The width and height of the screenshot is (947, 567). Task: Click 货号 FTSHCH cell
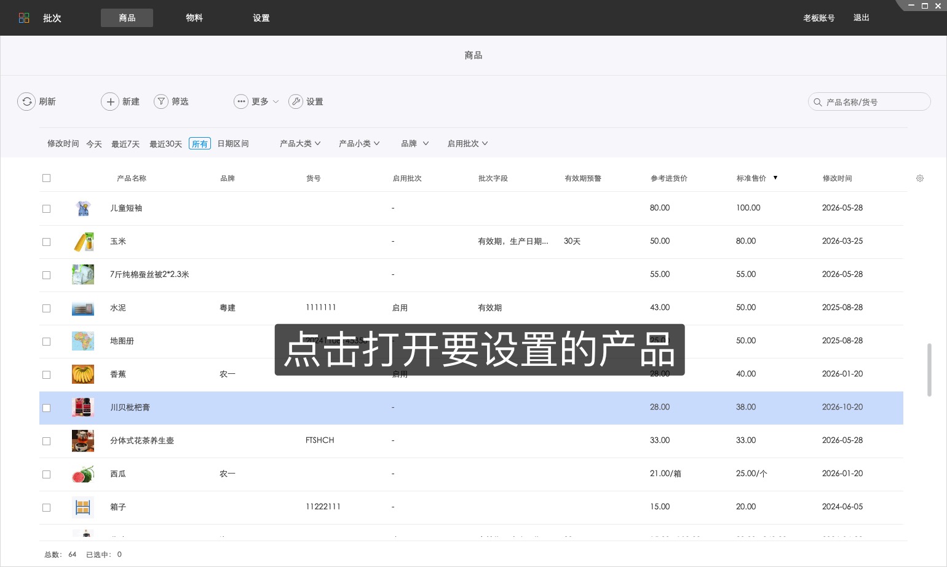click(320, 440)
